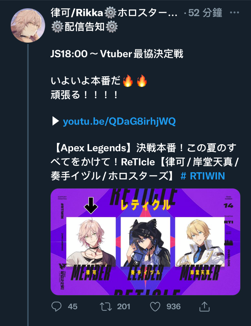View the 936 likes count
Screen dimensions: 251x326
[173, 307]
